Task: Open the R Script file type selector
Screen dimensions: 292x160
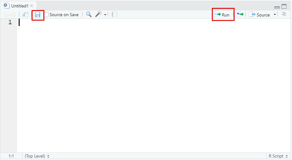Action: coord(278,156)
